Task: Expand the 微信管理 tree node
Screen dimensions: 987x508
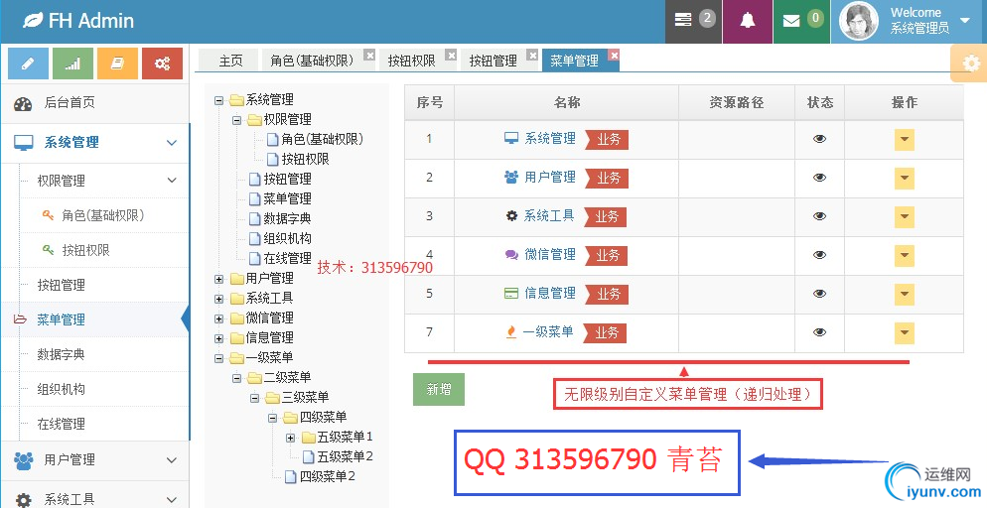Action: pos(219,318)
